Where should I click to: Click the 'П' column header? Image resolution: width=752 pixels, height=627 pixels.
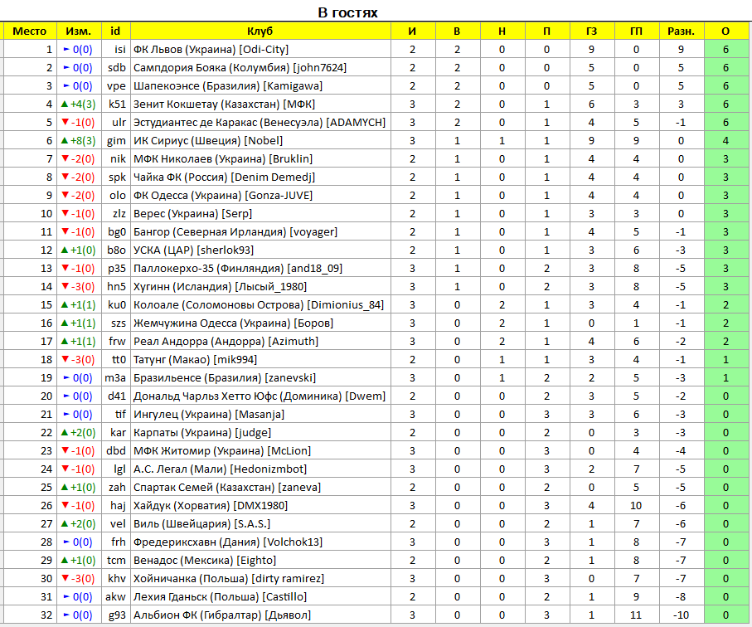pos(546,32)
